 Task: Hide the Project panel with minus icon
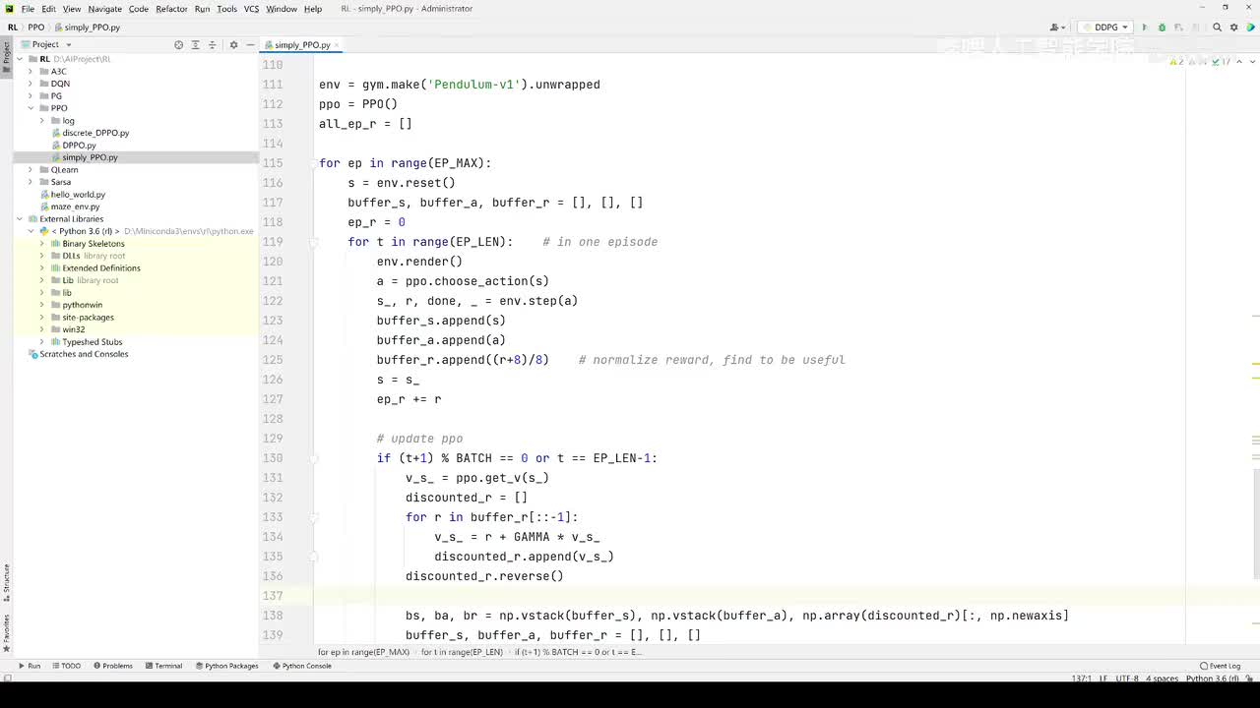(x=250, y=44)
